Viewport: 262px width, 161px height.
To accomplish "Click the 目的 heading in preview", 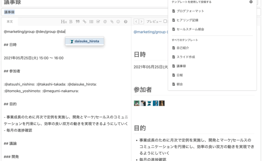I will click(140, 128).
